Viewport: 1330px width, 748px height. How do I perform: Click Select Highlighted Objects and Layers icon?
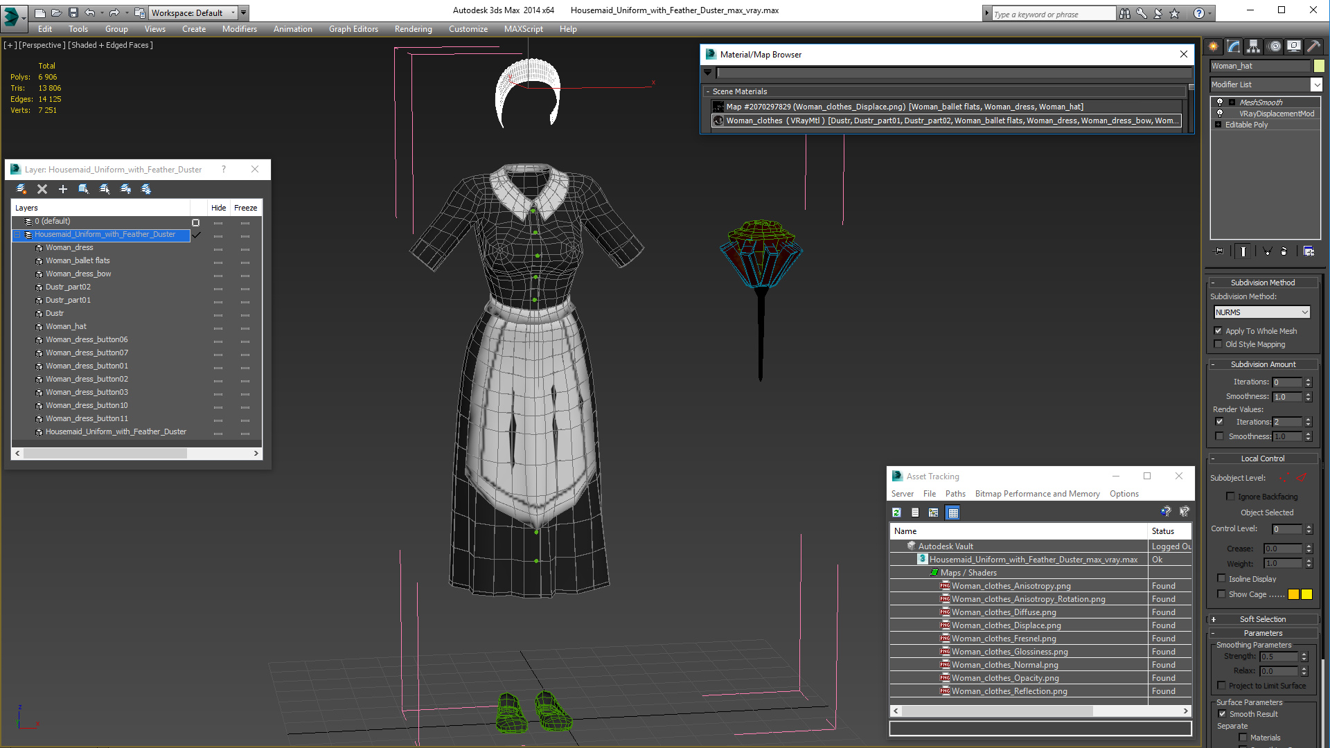point(84,189)
